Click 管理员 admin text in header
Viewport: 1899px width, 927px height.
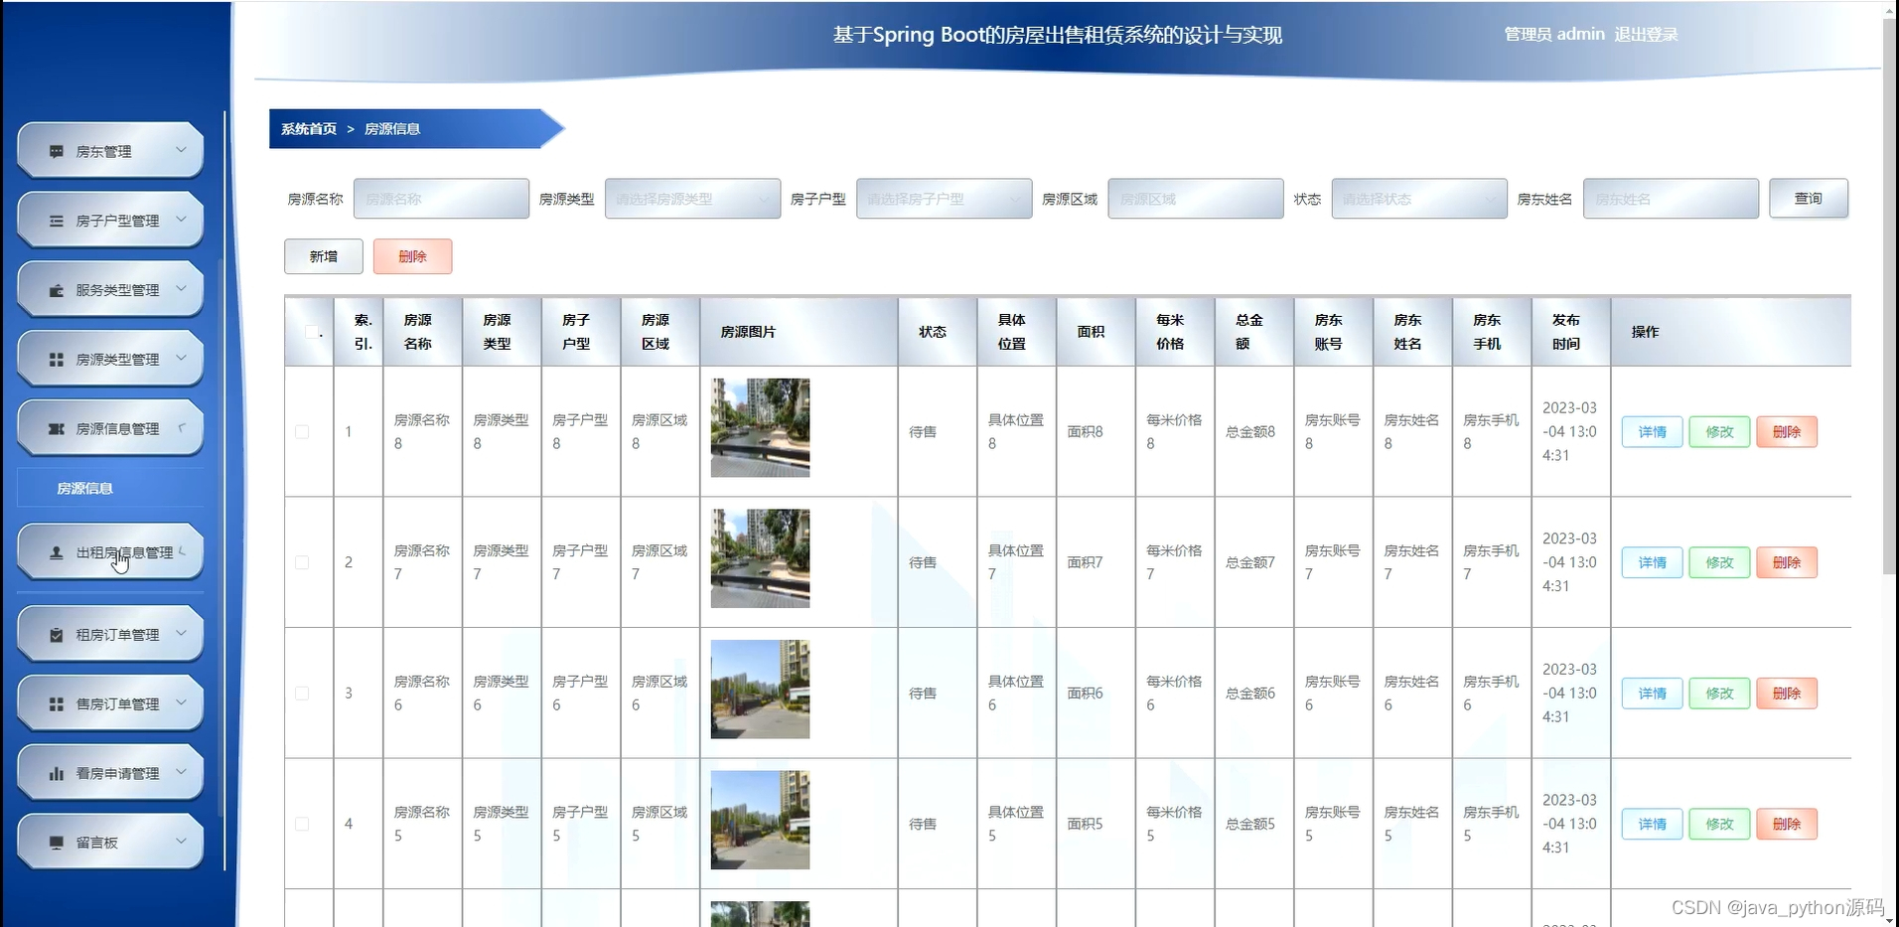coord(1554,34)
